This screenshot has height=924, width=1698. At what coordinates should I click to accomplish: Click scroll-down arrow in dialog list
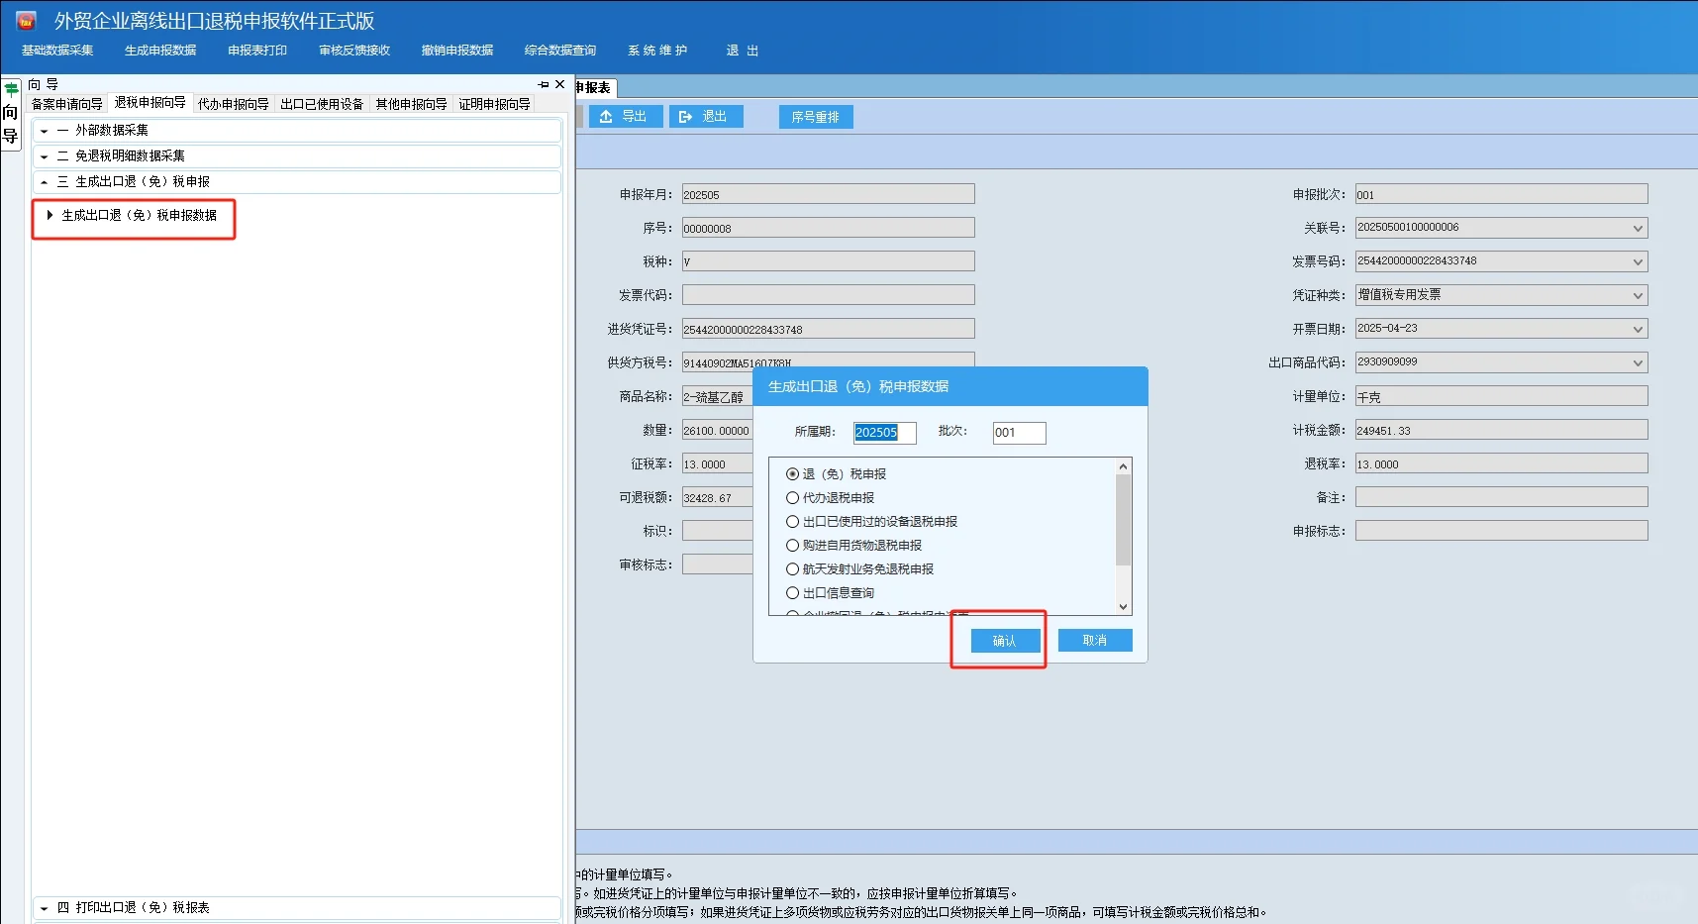[x=1123, y=606]
